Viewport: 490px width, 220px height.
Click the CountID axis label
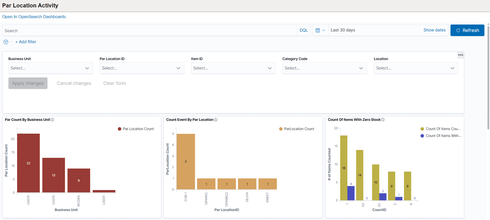click(379, 210)
